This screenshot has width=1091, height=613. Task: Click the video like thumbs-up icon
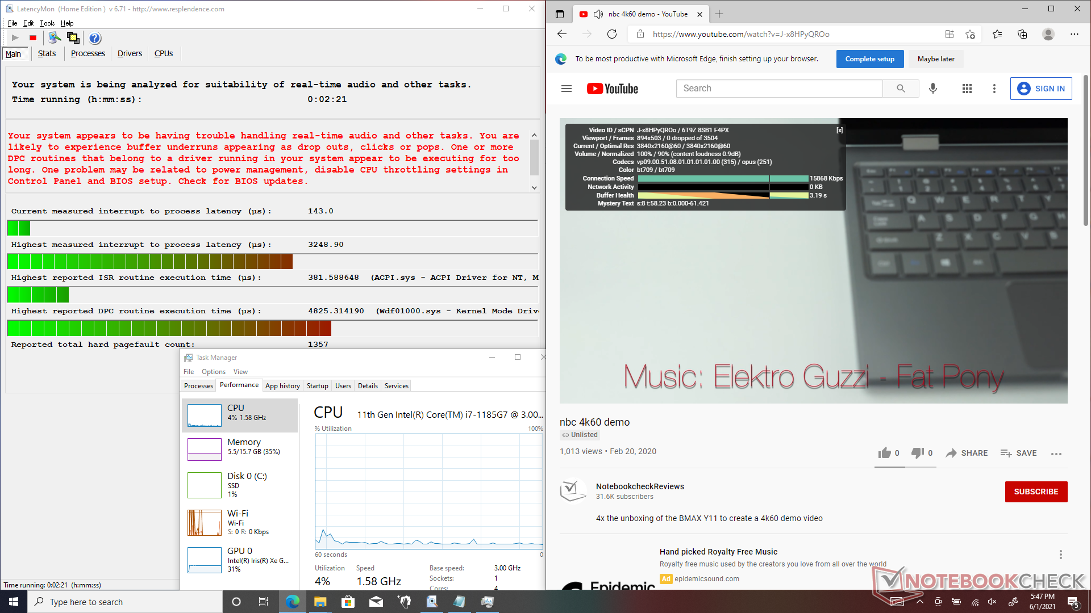pyautogui.click(x=884, y=453)
